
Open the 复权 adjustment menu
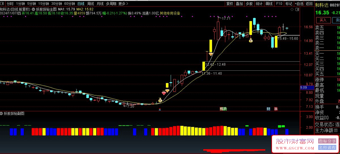click(x=230, y=3)
